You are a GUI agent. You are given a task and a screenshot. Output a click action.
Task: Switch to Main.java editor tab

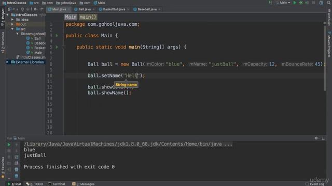[59, 9]
